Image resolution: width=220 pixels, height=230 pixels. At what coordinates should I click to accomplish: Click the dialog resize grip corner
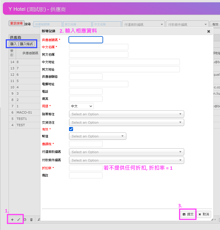point(212,219)
